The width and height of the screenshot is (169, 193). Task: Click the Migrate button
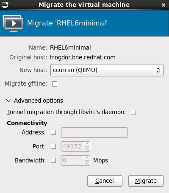[x=146, y=181]
